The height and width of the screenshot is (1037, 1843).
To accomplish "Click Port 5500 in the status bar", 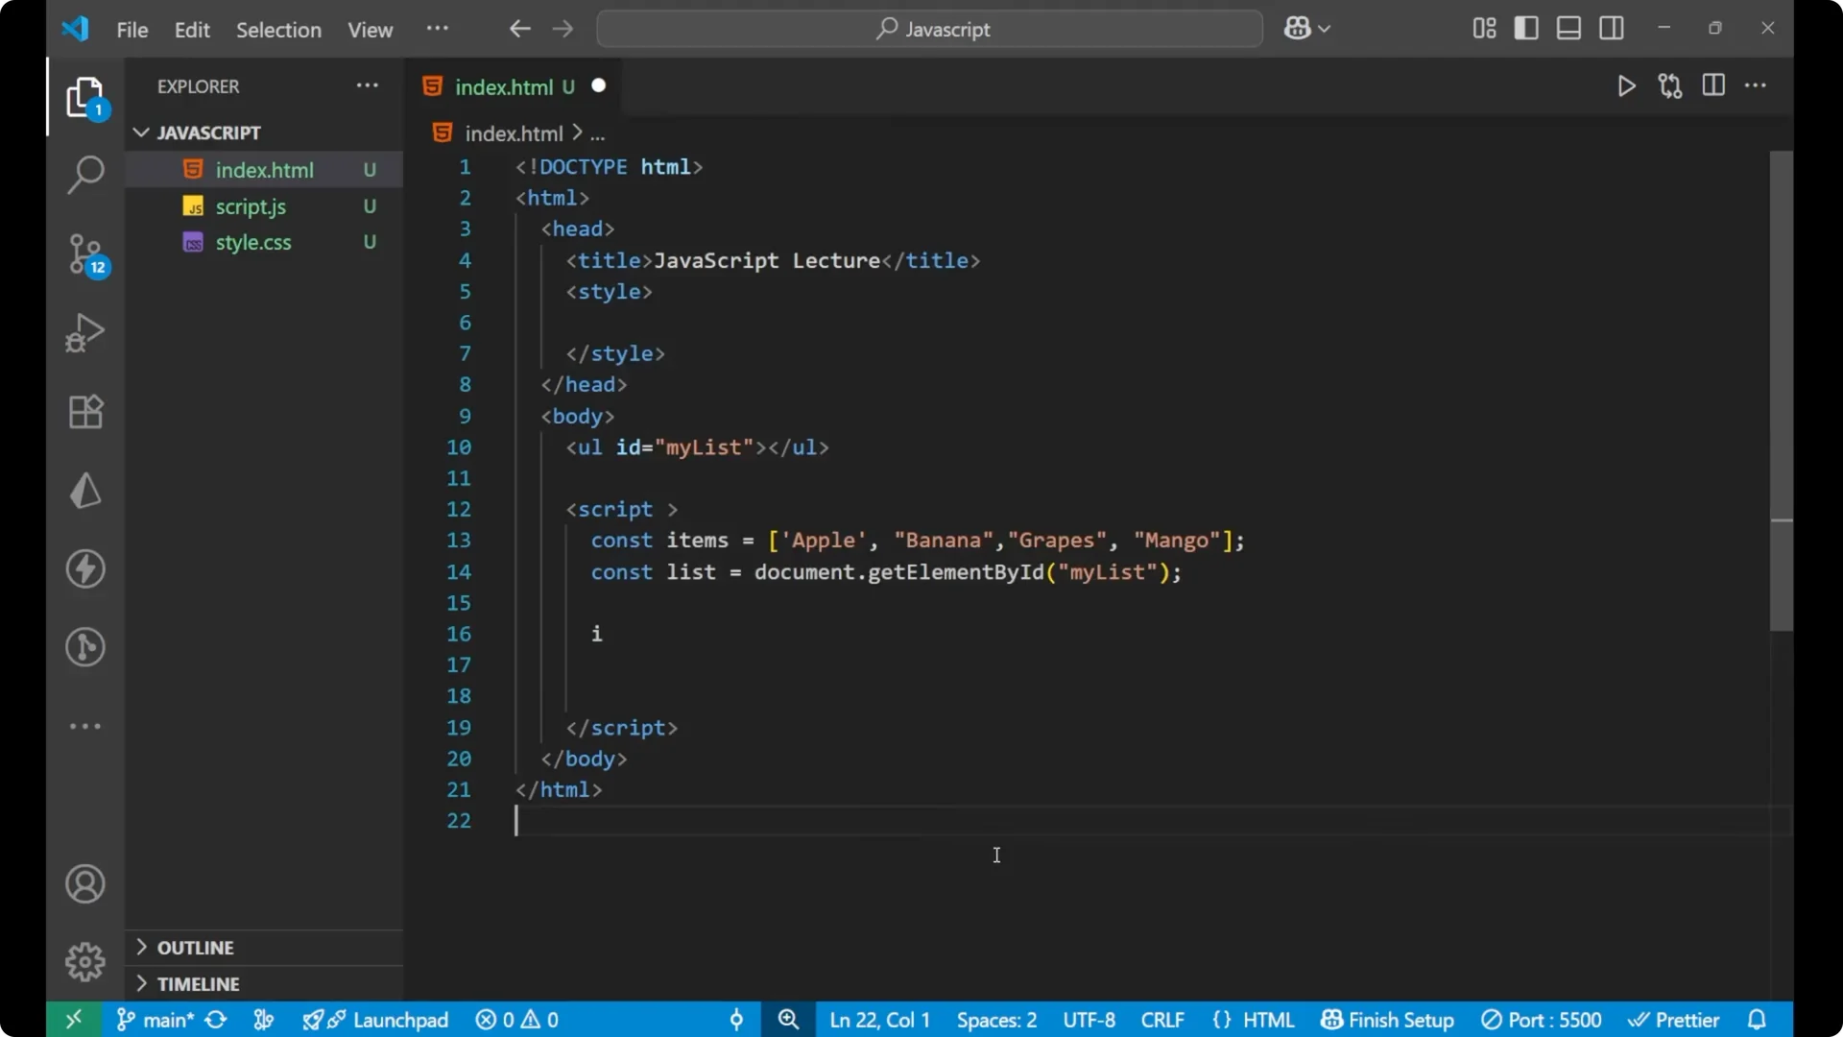I will pos(1543,1020).
